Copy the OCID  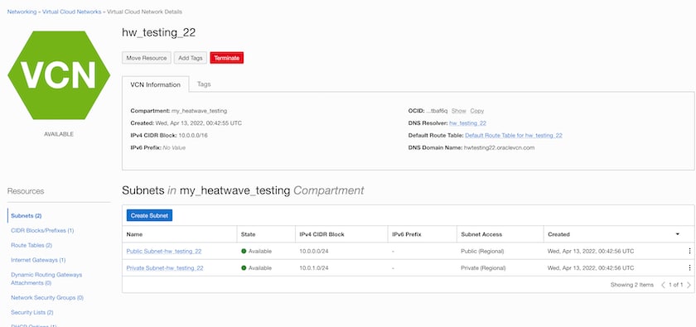click(x=477, y=111)
